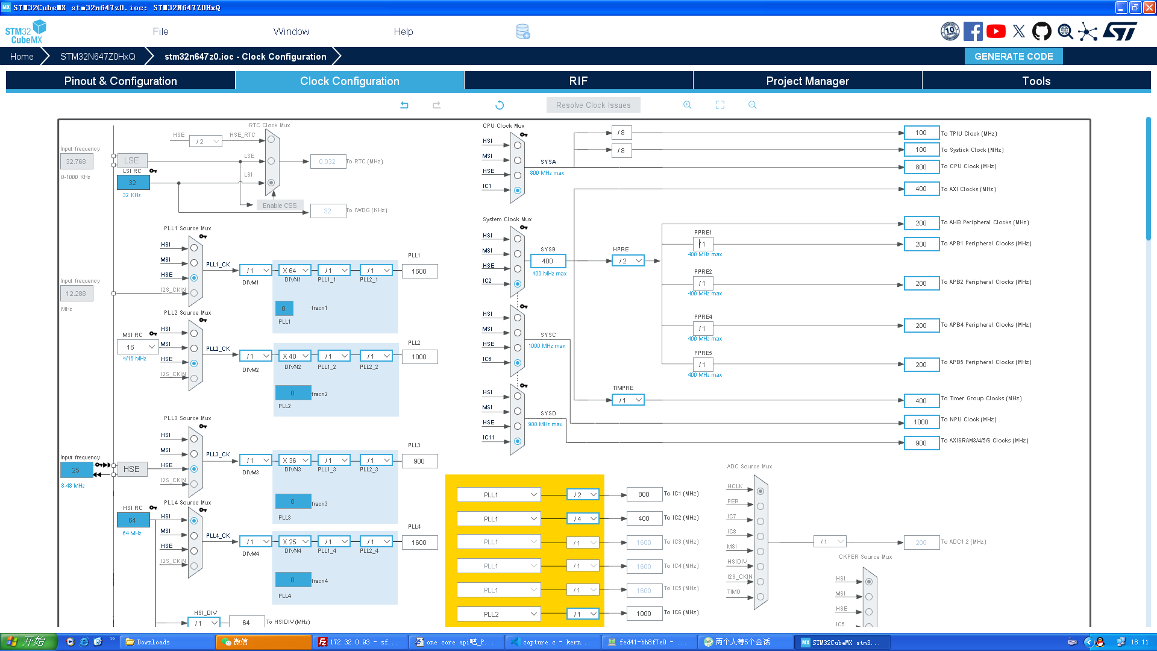
Task: Switch to RIF tab
Action: 578,81
